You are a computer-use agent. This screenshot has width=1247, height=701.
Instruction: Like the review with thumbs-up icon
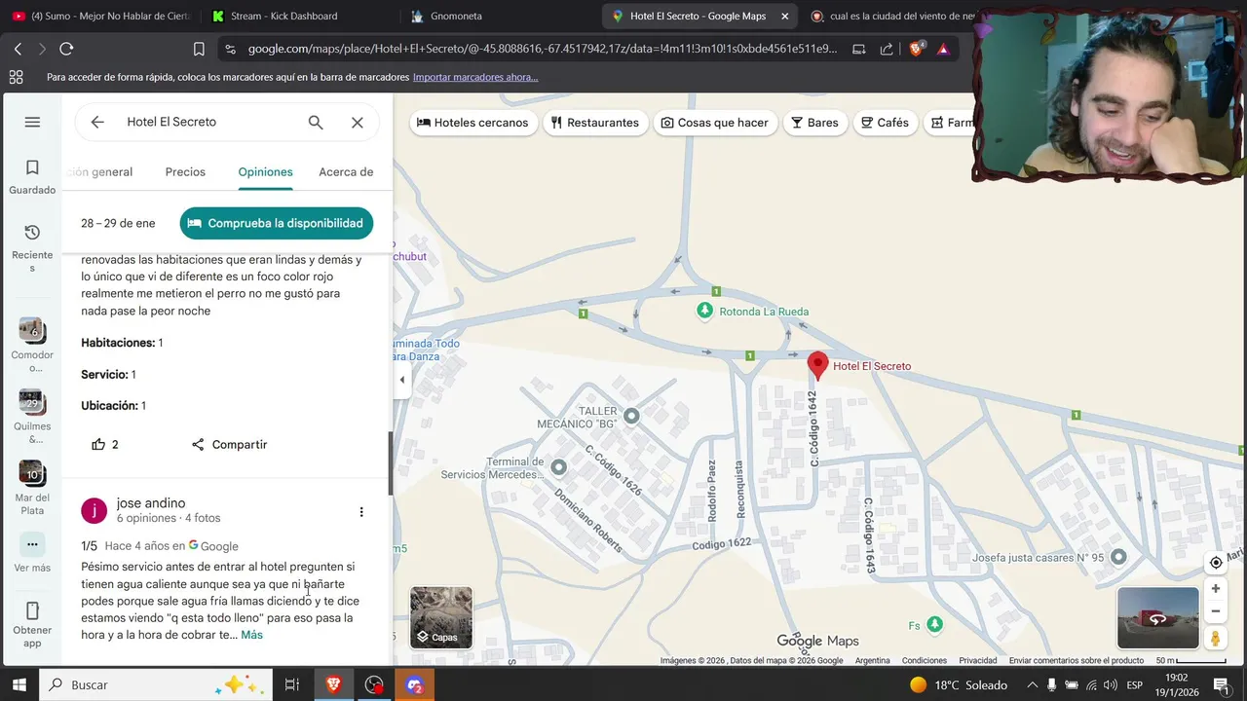98,444
